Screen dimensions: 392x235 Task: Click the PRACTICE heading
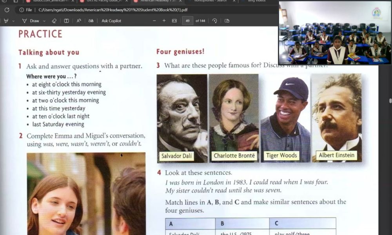pos(40,34)
